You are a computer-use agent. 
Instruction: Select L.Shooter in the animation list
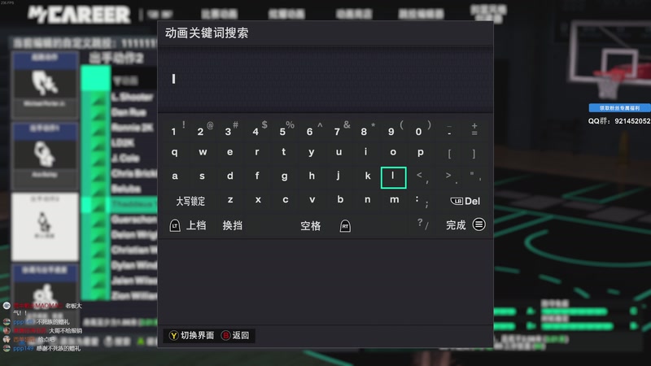tap(132, 97)
